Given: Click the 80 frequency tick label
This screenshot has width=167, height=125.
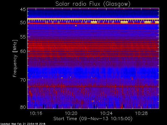Looking at the screenshot, I should [x=23, y=107].
